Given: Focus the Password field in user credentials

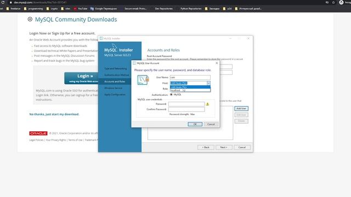Looking at the screenshot, I should 186,104.
